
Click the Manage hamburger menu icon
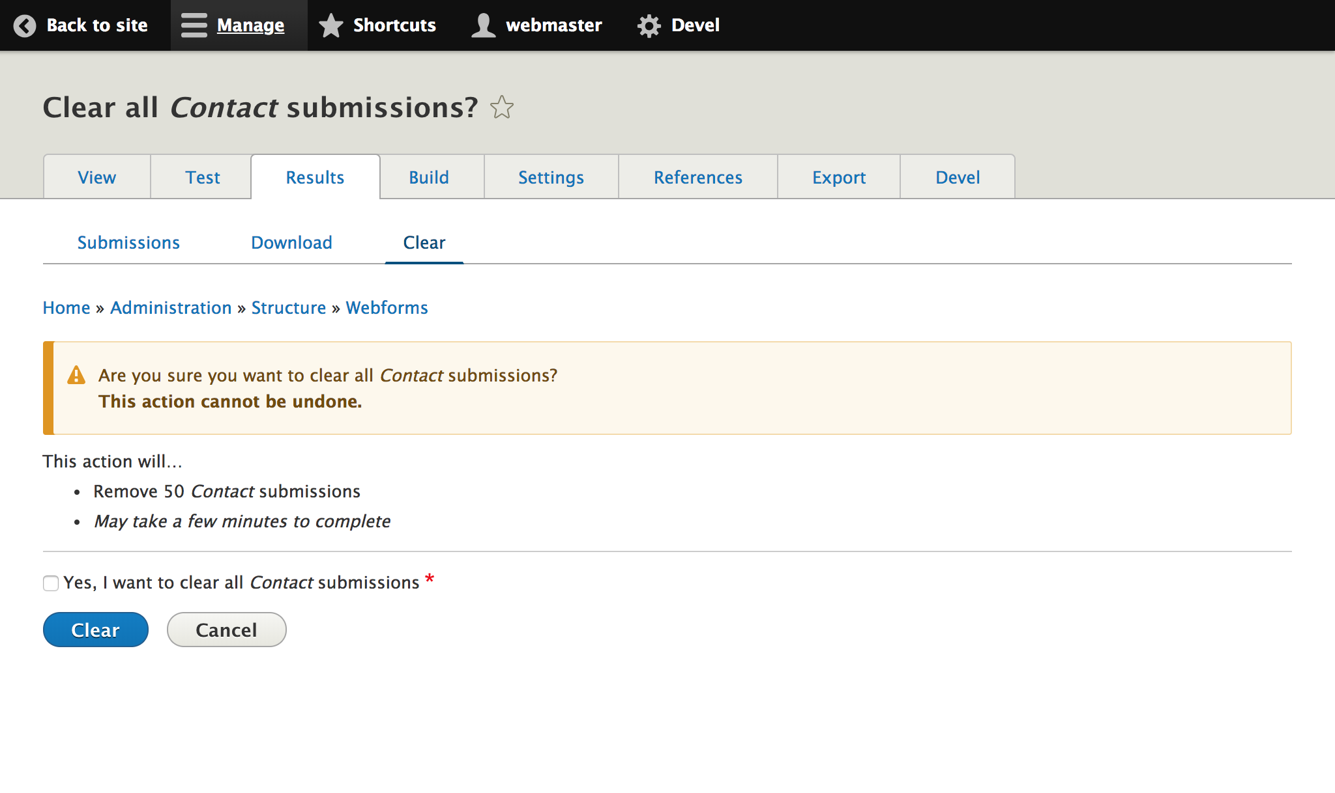pyautogui.click(x=194, y=25)
